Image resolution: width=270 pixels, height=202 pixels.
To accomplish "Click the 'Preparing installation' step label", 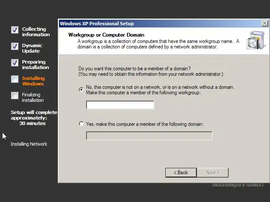I will [35, 64].
